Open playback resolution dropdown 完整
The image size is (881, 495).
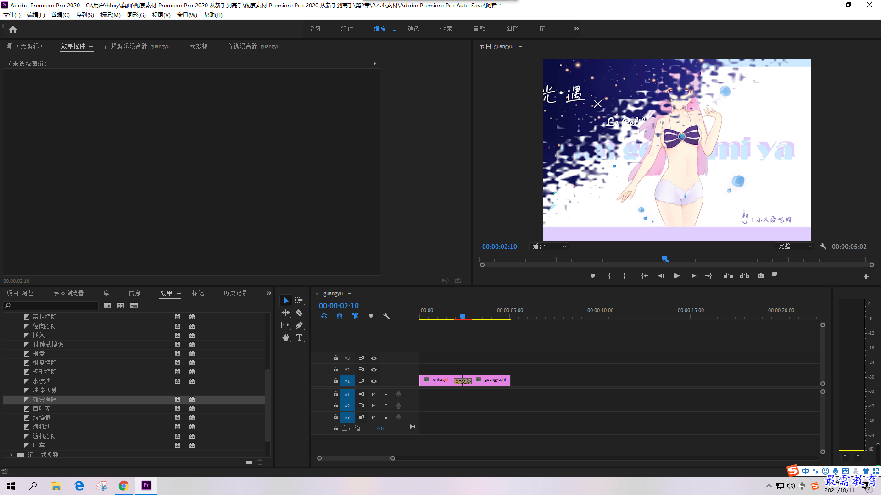[795, 247]
